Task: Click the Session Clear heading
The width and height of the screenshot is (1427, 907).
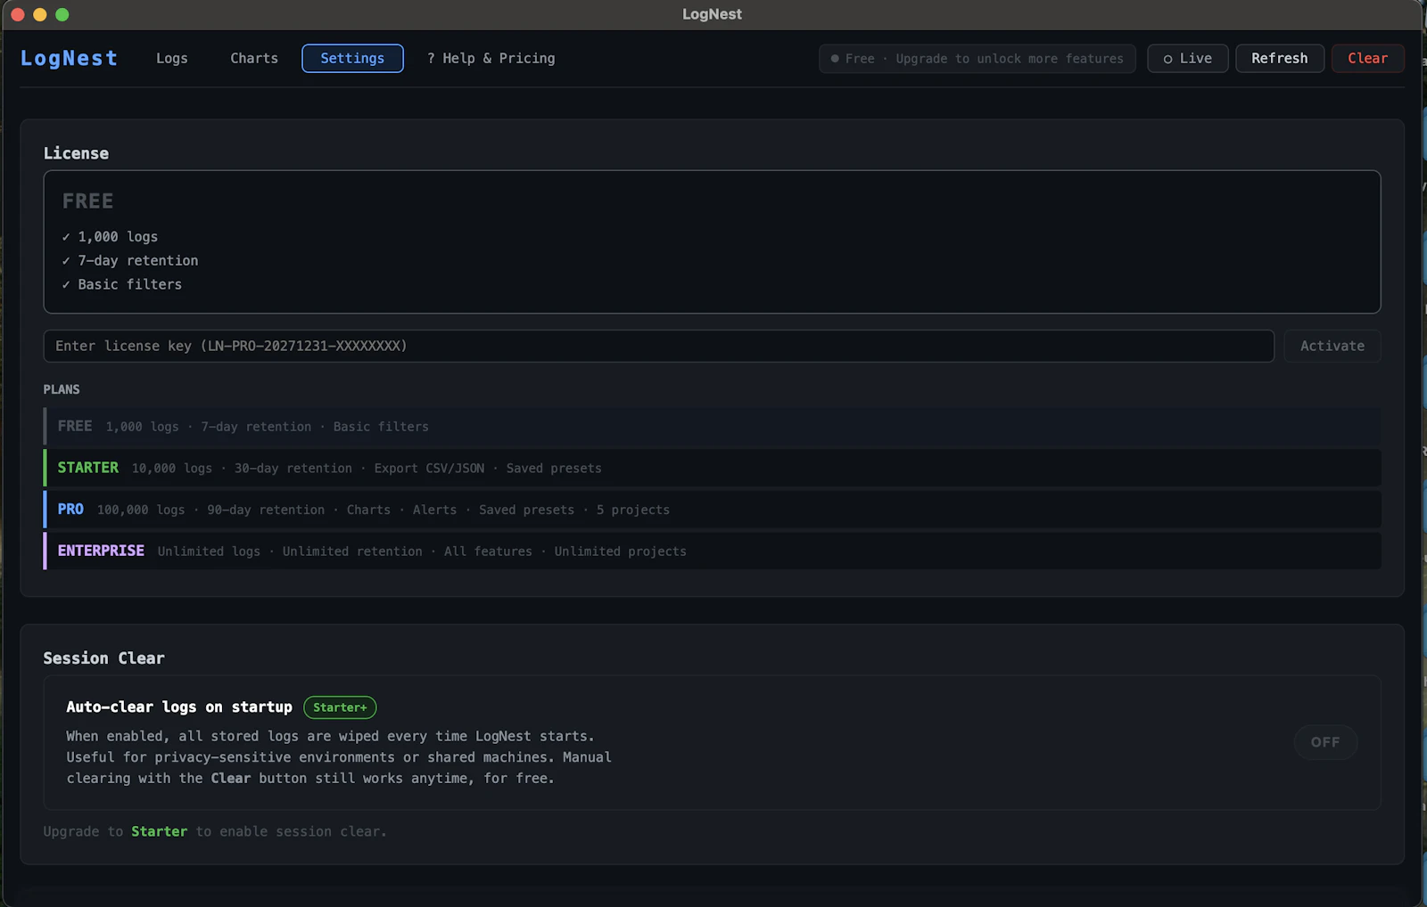Action: [103, 658]
